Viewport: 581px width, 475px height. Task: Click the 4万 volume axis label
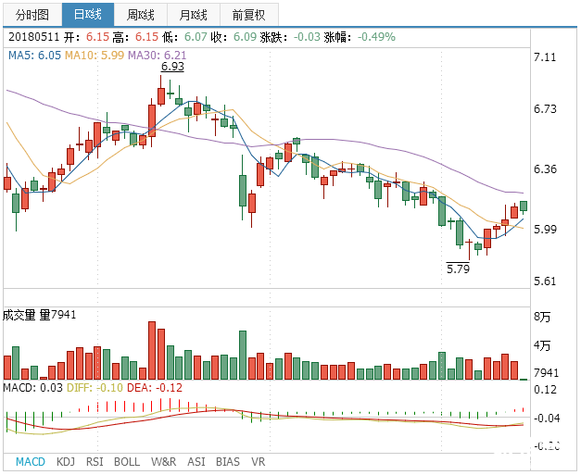click(x=542, y=345)
